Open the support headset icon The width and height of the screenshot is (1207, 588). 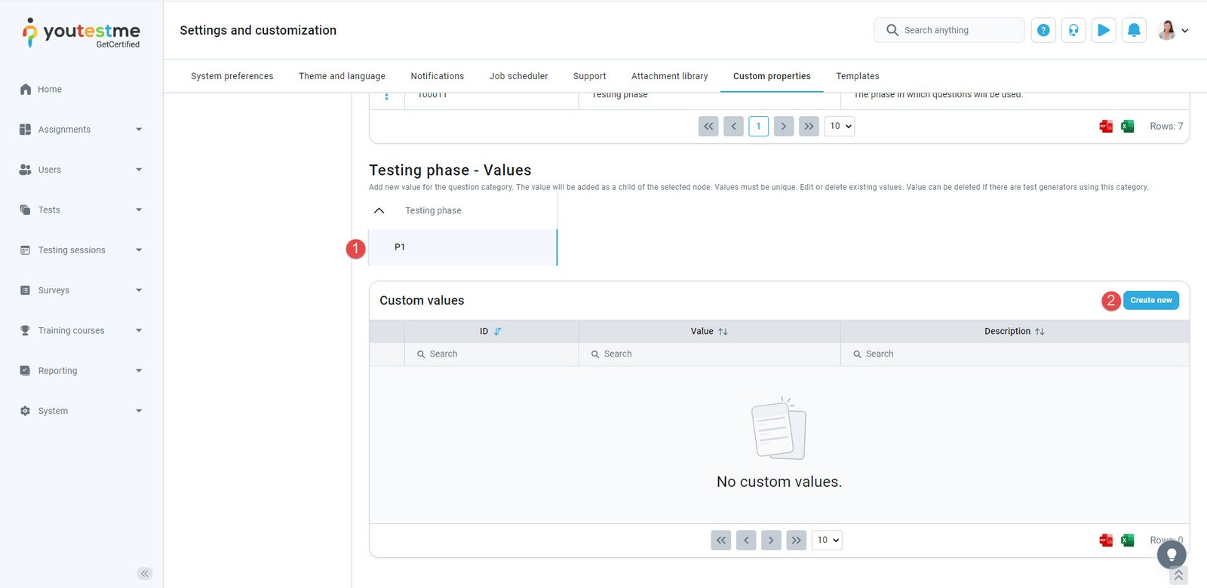[1073, 30]
